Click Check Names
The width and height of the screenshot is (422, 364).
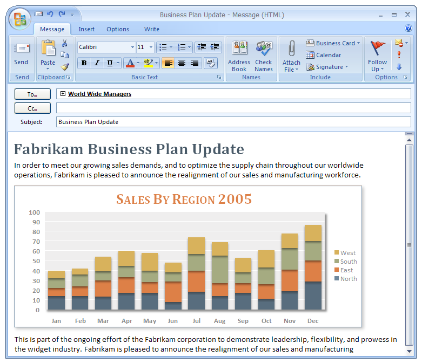[x=264, y=56]
